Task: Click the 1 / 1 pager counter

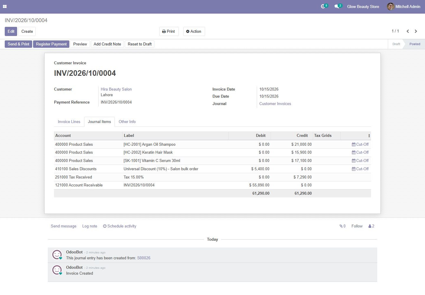Action: coord(395,31)
